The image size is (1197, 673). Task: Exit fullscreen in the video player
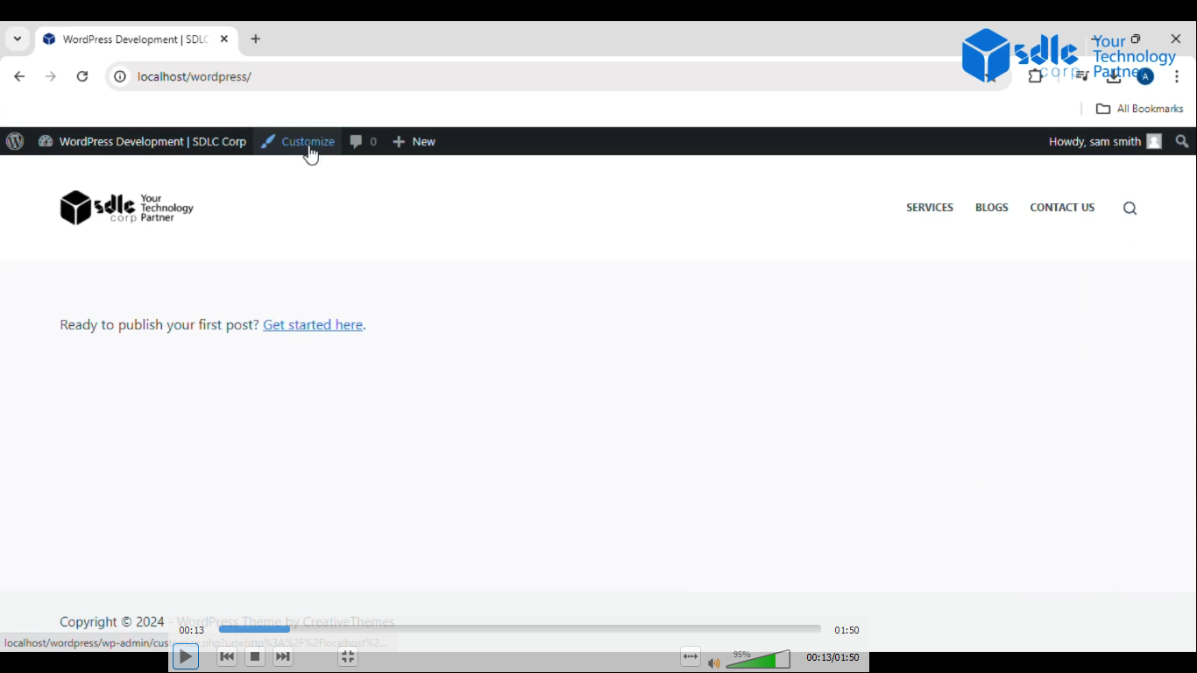[348, 656]
